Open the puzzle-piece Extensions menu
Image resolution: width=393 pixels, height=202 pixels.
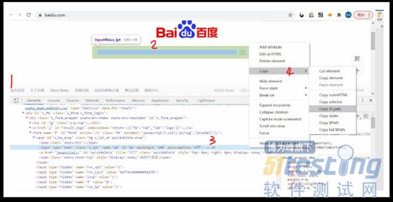[339, 15]
